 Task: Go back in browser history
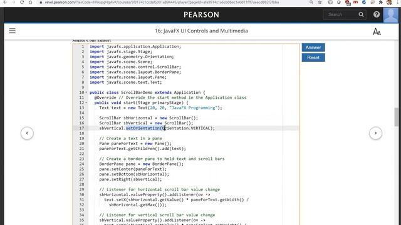[5, 2]
